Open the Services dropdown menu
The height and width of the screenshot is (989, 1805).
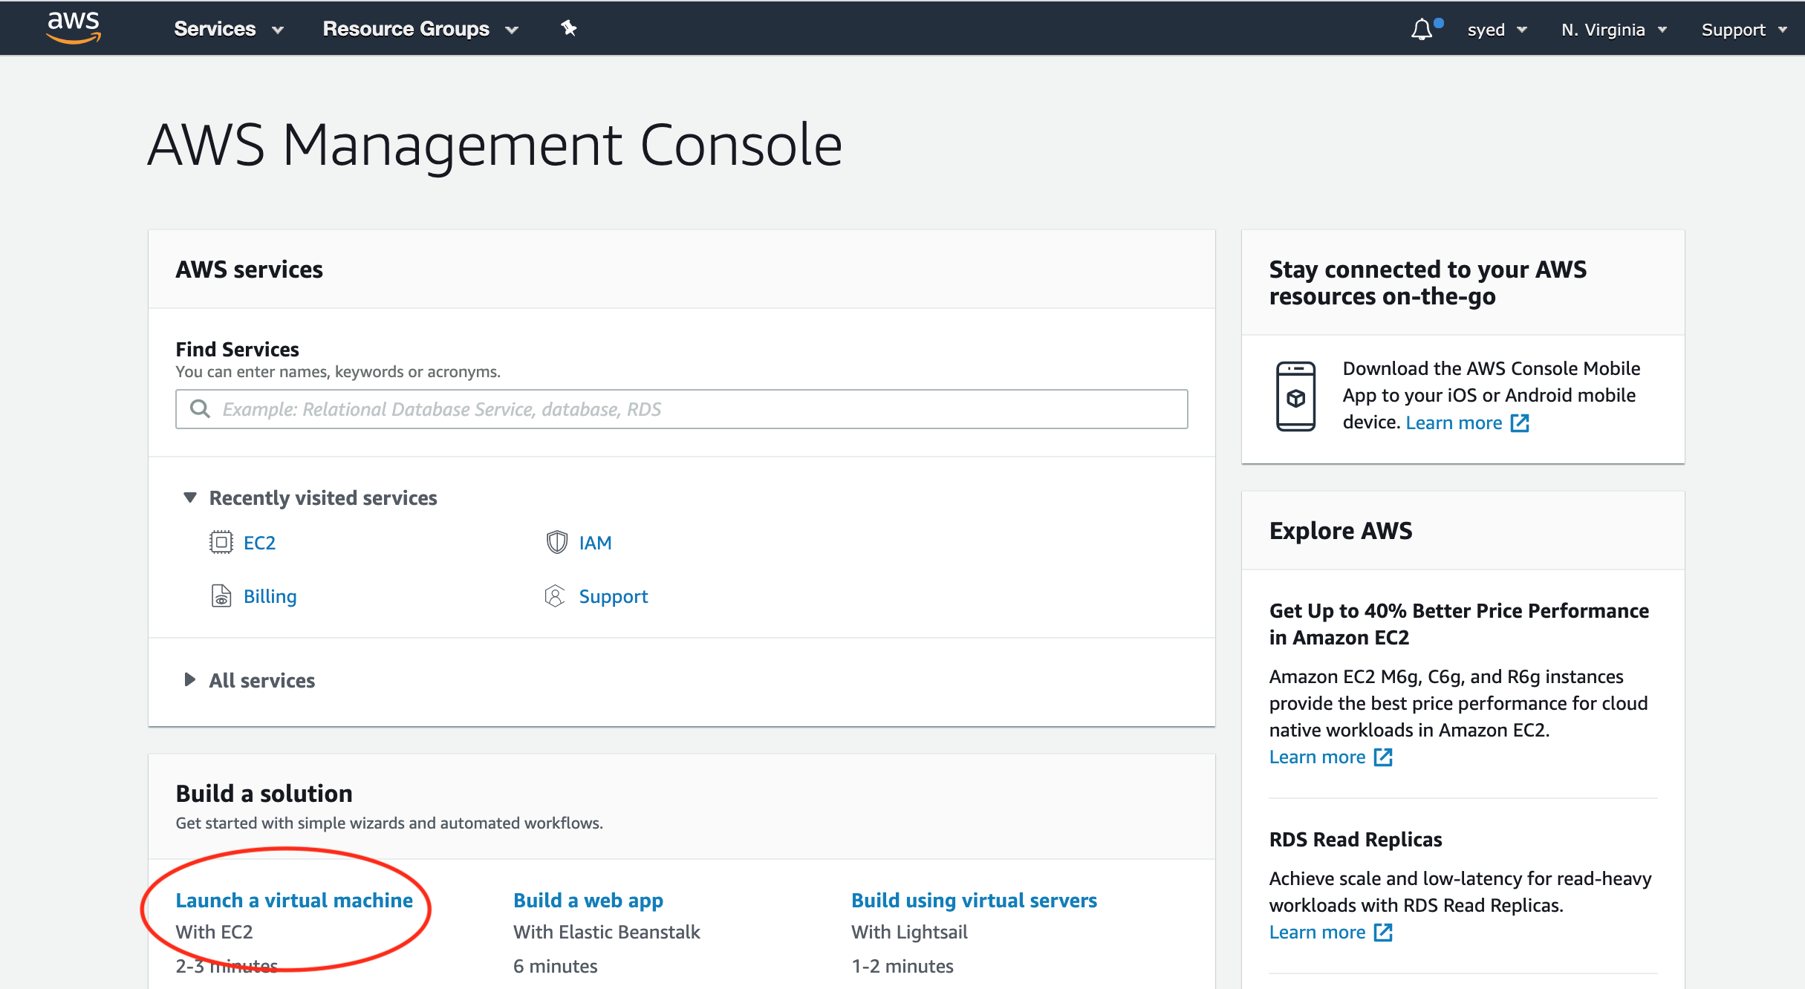point(229,29)
